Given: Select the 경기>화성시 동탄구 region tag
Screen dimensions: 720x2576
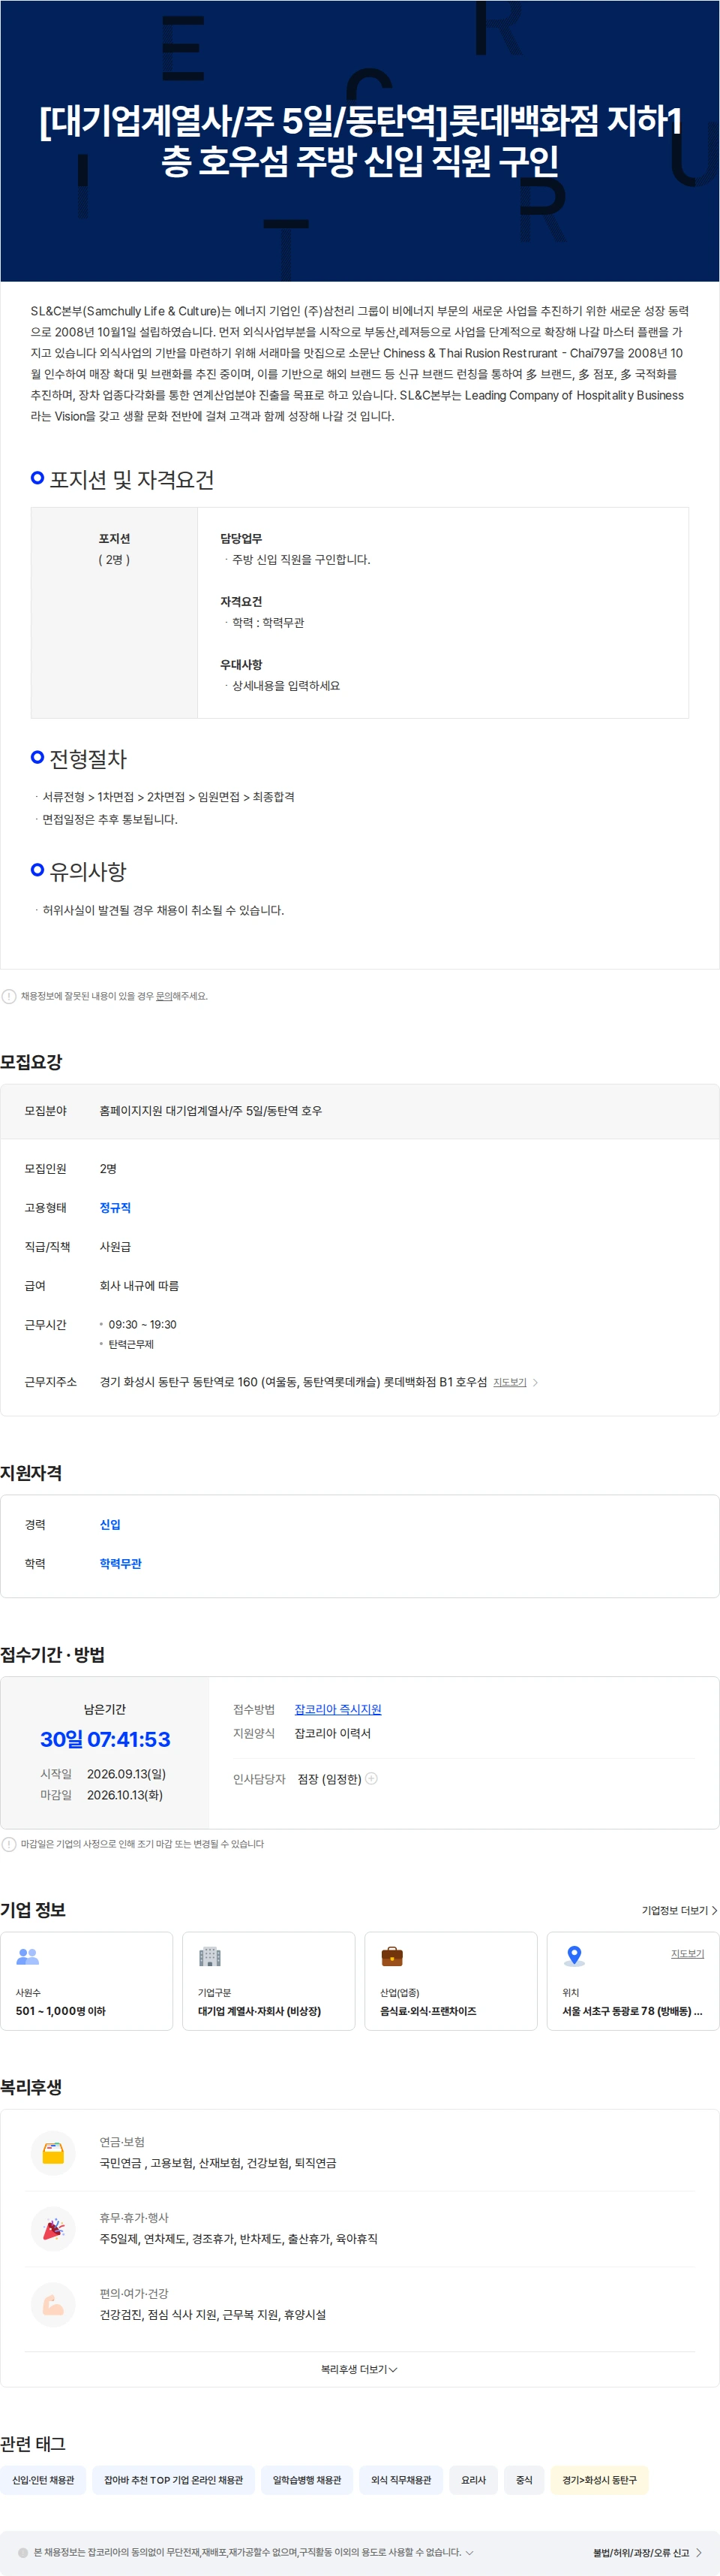Looking at the screenshot, I should click(599, 2480).
